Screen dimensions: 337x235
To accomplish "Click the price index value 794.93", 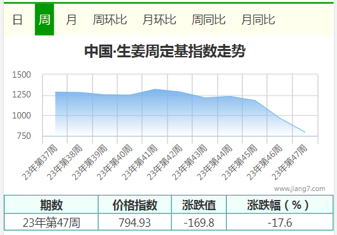I will pyautogui.click(x=135, y=222).
